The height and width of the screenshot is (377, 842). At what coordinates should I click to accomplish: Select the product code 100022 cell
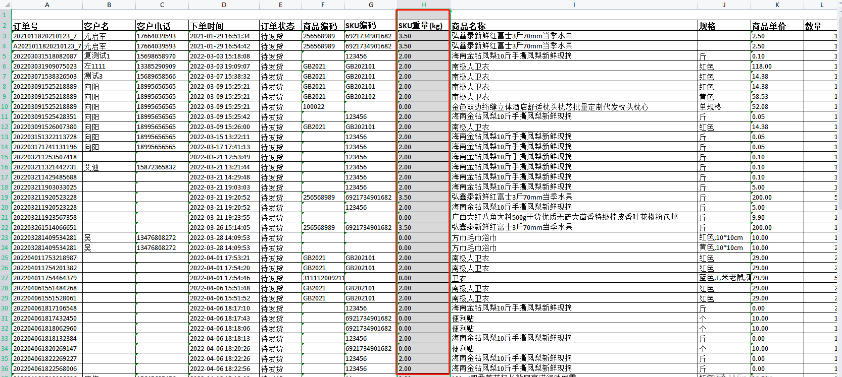coord(322,107)
